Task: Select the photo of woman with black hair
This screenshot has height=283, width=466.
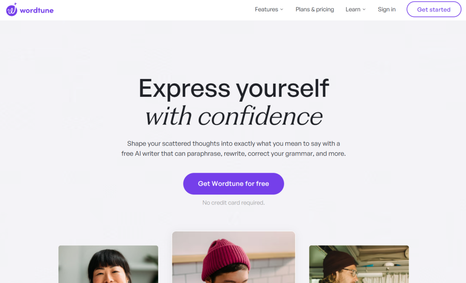Action: [x=108, y=264]
